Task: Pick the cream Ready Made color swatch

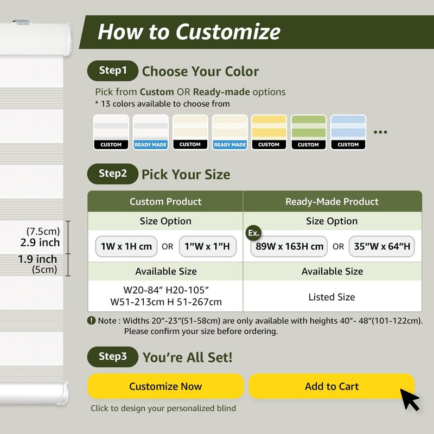Action: point(229,132)
